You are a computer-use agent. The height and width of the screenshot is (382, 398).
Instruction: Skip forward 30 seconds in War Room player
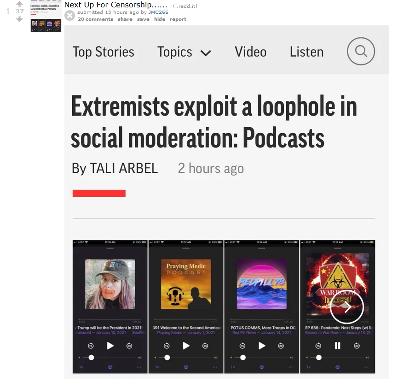[357, 346]
